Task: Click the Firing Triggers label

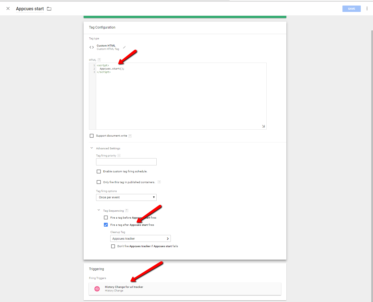Action: coord(97,278)
